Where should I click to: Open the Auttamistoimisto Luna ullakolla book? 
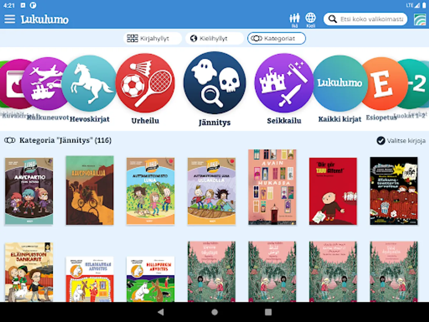(x=212, y=191)
